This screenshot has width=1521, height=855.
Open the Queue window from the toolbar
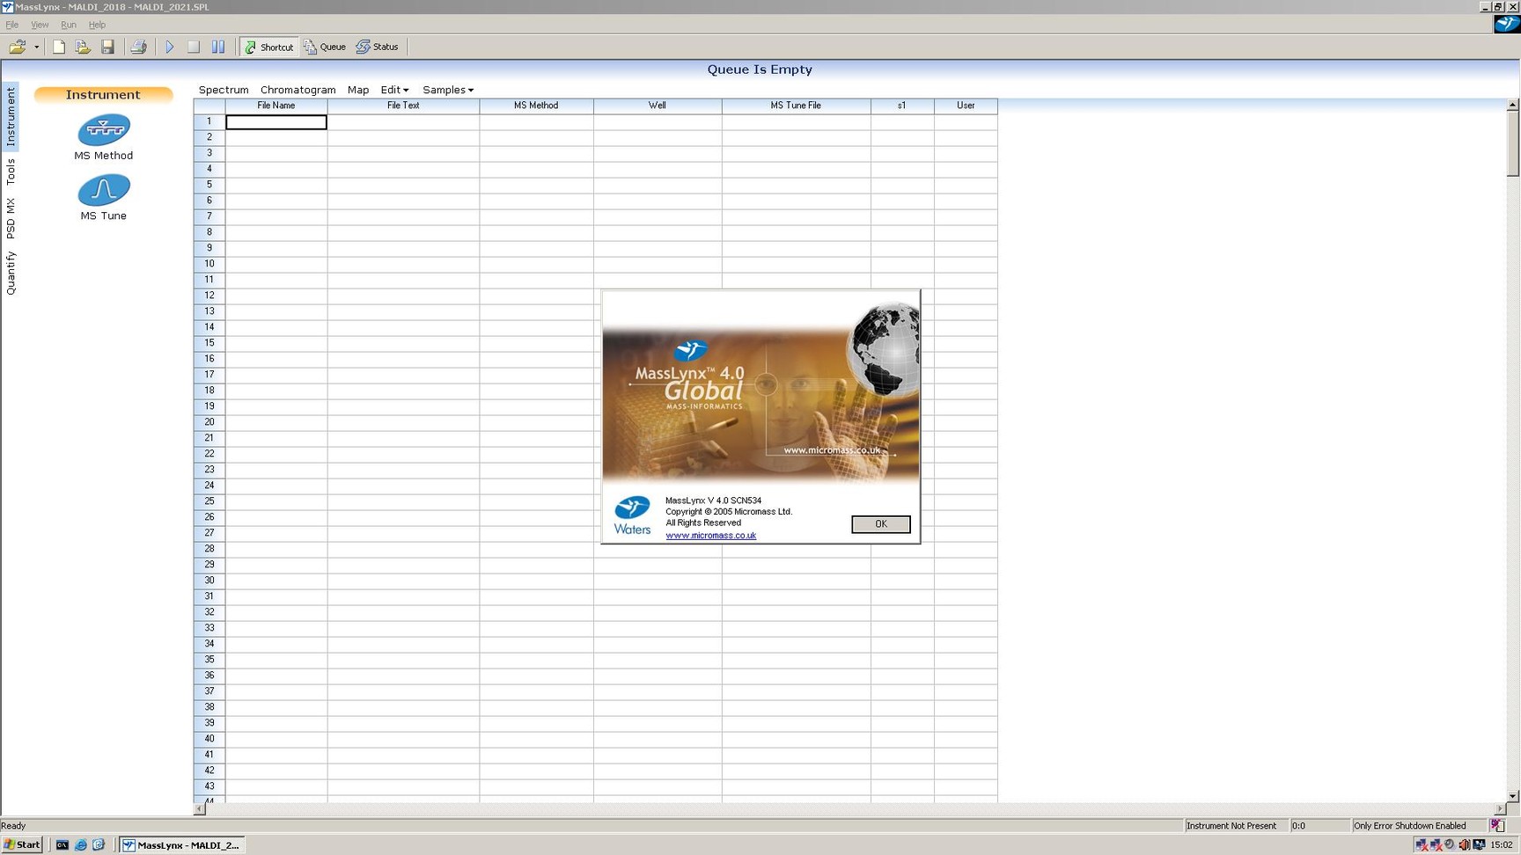[x=324, y=47]
